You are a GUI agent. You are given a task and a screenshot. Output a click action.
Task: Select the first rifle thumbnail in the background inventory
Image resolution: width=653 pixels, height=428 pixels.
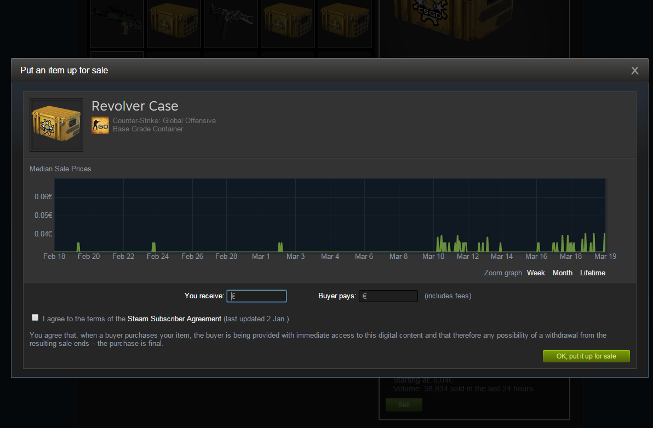tap(117, 24)
